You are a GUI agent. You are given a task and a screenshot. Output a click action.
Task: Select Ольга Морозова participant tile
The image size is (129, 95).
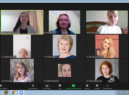pos(107,70)
